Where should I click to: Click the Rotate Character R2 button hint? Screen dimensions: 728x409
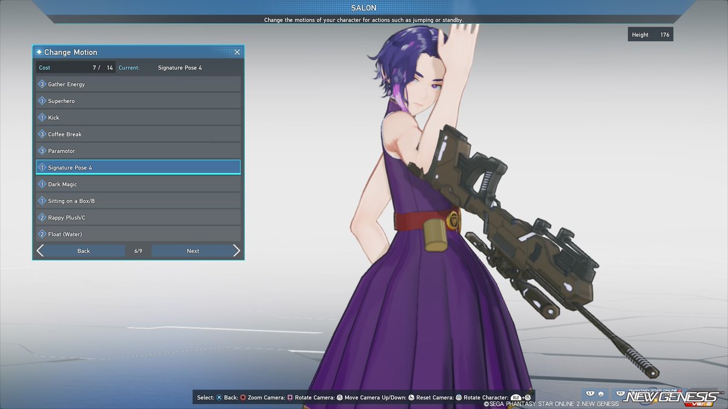(516, 397)
